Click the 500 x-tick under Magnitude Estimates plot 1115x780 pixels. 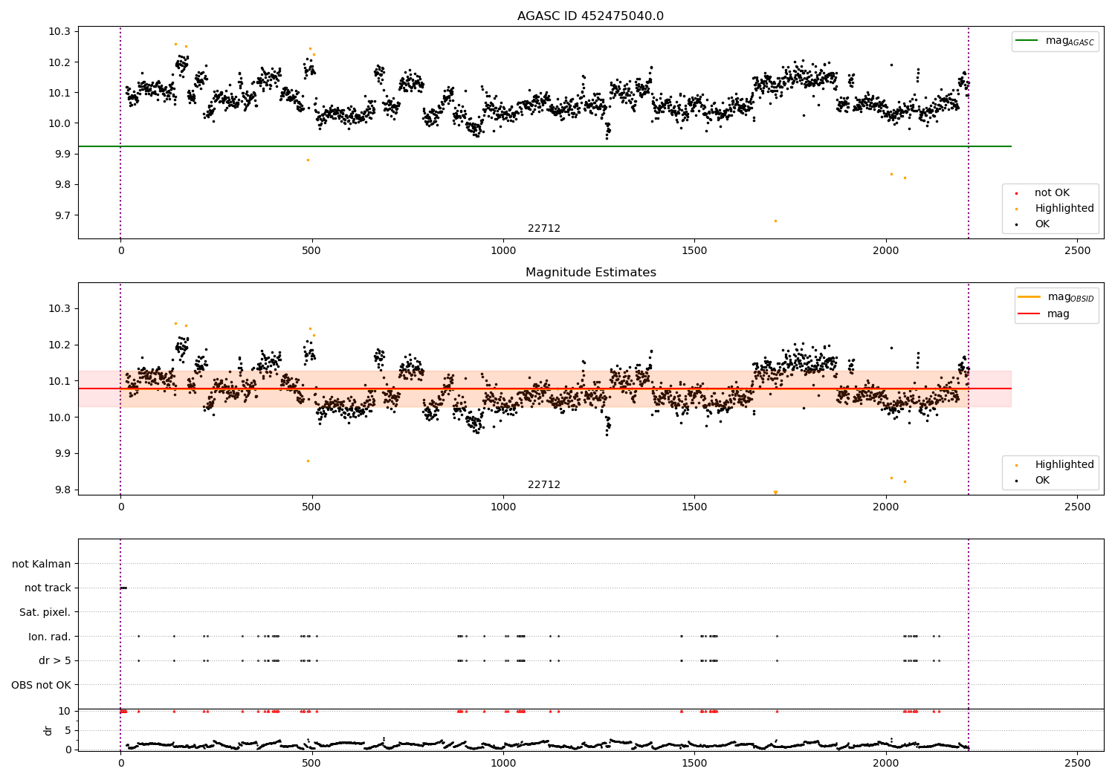[311, 507]
